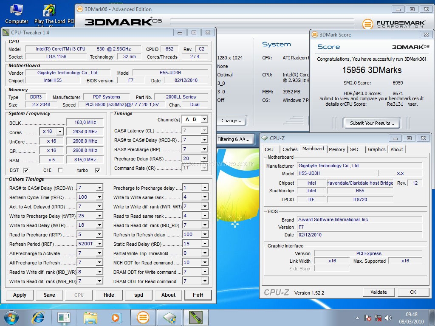Viewport: 435px width, 326px height.
Task: Click the BIOS Version F7 field in CPU-Z
Action: point(359,227)
